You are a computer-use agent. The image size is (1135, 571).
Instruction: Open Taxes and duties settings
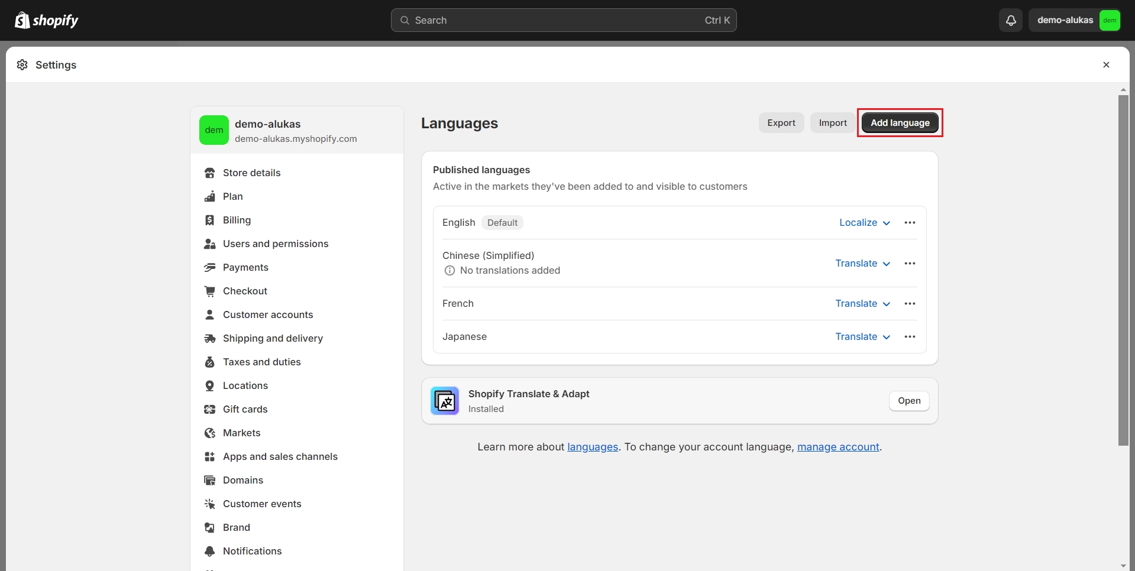[261, 362]
